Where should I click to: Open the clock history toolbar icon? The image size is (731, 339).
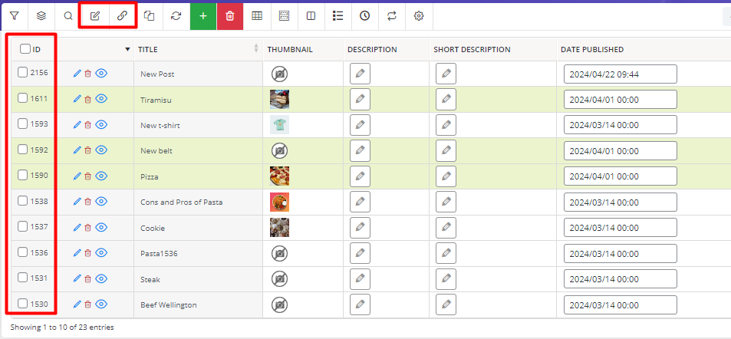click(x=364, y=16)
